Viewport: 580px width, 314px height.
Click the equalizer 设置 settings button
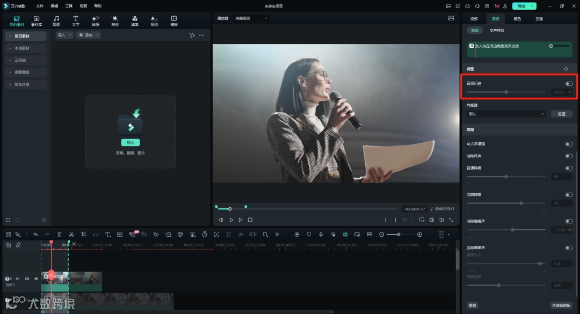(x=562, y=114)
